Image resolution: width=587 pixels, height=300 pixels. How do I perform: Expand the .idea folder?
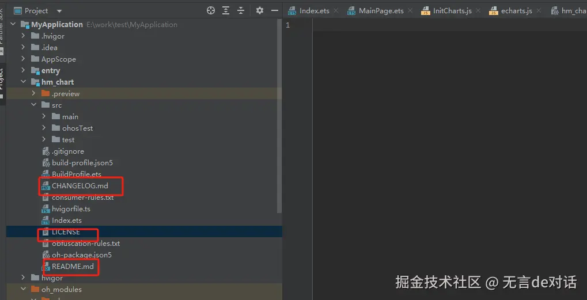tap(23, 48)
